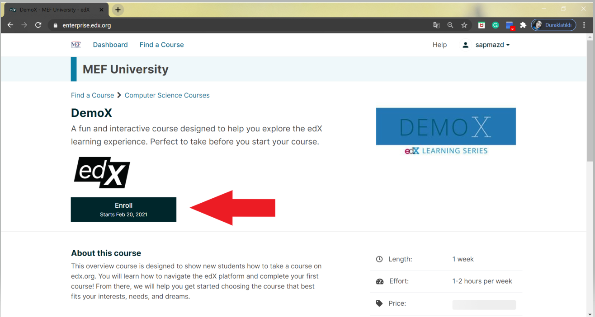The height and width of the screenshot is (317, 595).
Task: Click the Effort label
Action: tap(399, 281)
